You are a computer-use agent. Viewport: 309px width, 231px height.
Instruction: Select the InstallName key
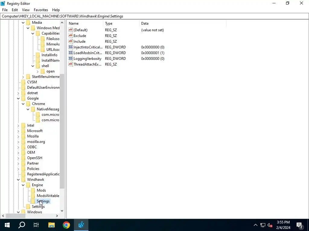click(x=50, y=60)
